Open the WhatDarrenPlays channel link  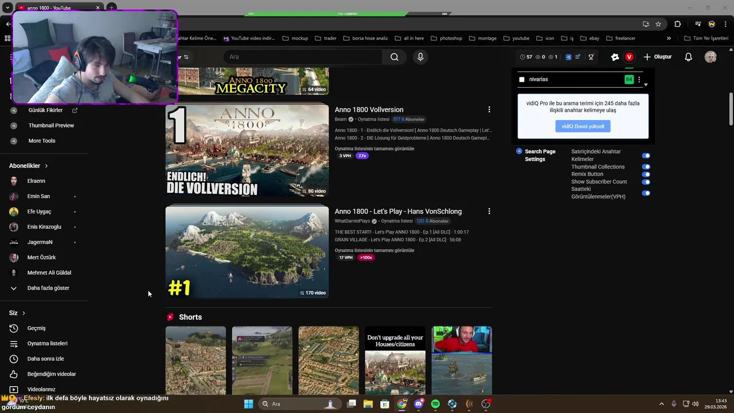click(x=353, y=221)
